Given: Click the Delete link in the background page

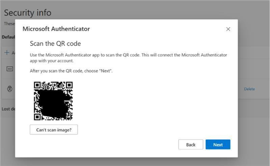Looking at the screenshot, I should click(x=249, y=89).
